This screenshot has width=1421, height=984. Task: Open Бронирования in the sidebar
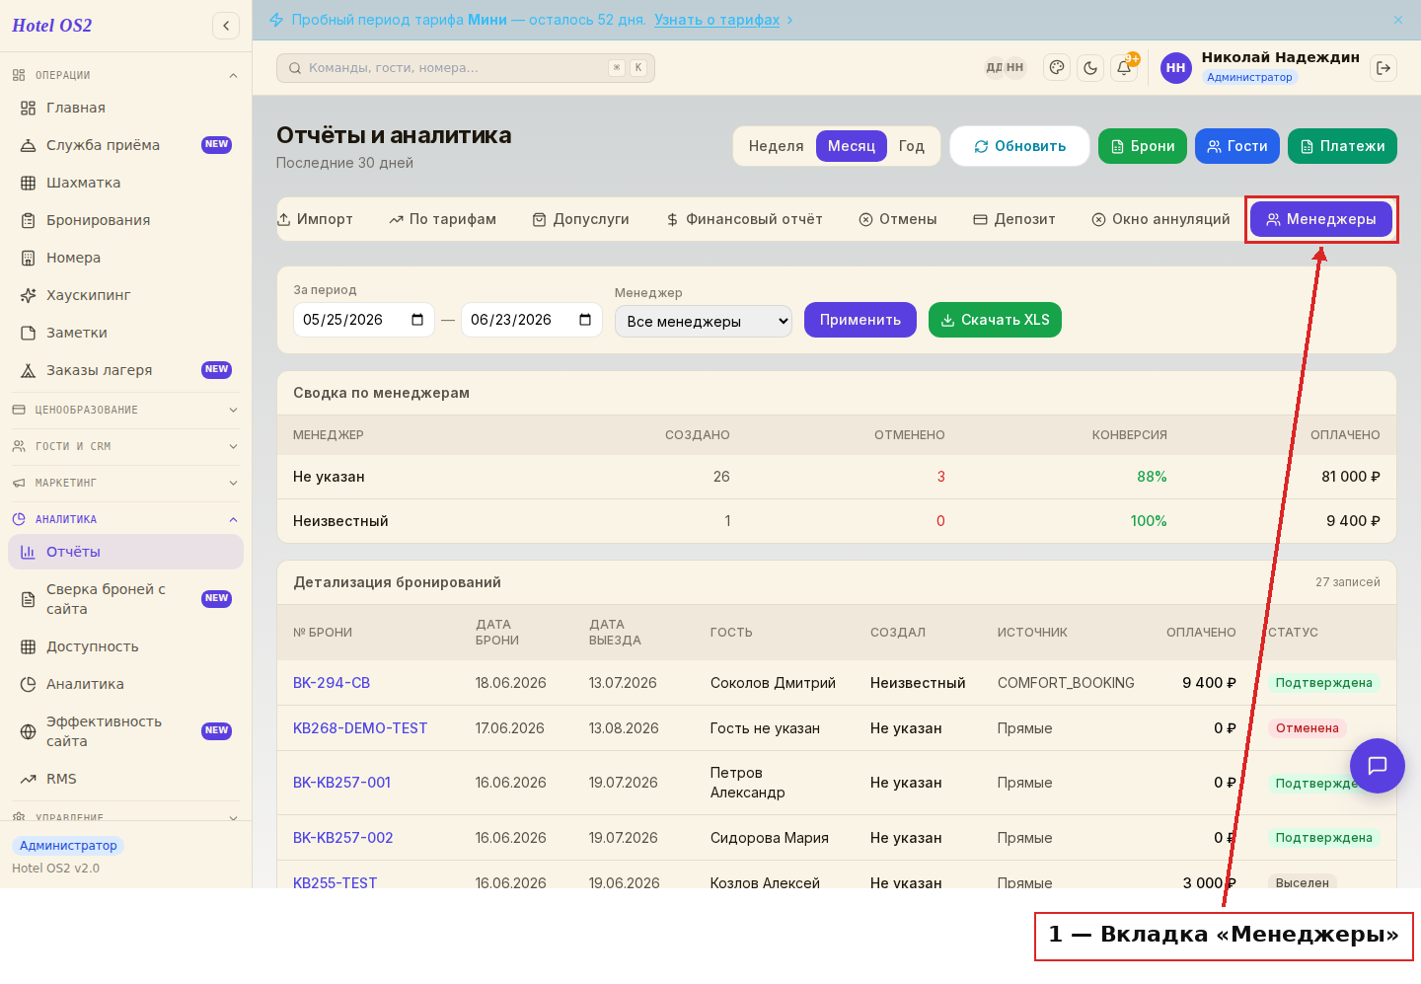point(125,220)
